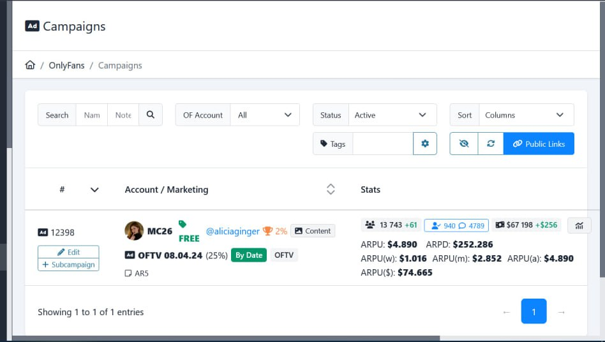Screen dimensions: 605x342
Task: Click the search magnifier button
Action: click(x=151, y=115)
